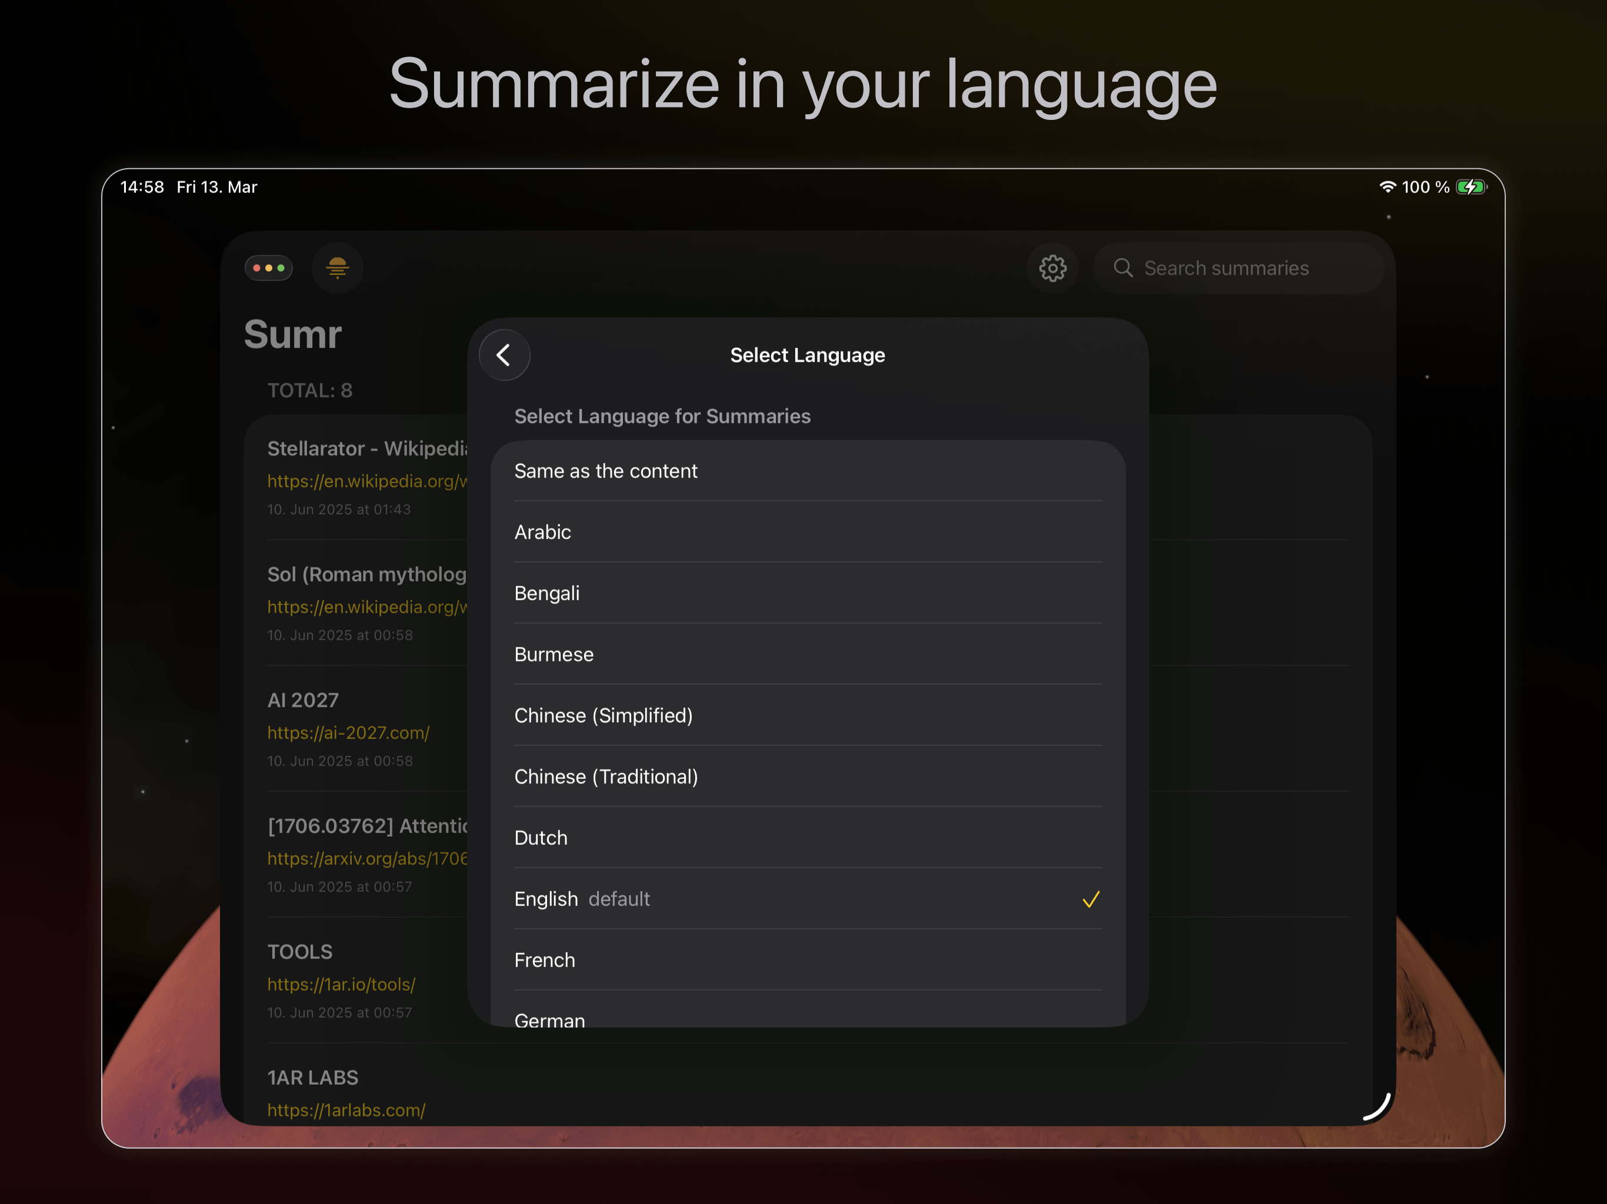Image resolution: width=1607 pixels, height=1204 pixels.
Task: Select the French language row
Action: coord(544,959)
